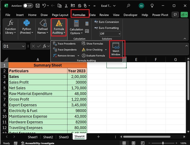Expand the Error Checking dropdown arrow
The width and height of the screenshot is (190, 145).
(x=106, y=50)
